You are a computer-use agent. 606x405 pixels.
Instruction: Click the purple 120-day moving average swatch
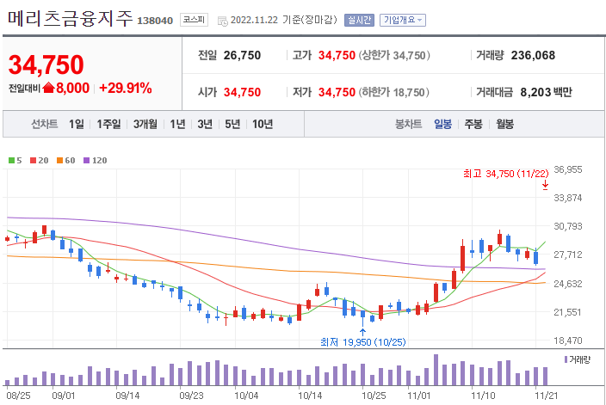tap(87, 161)
